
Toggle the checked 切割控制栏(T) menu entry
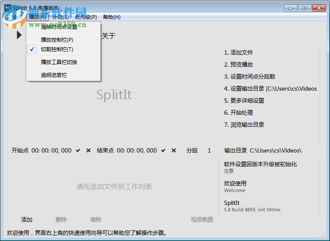[x=63, y=49]
